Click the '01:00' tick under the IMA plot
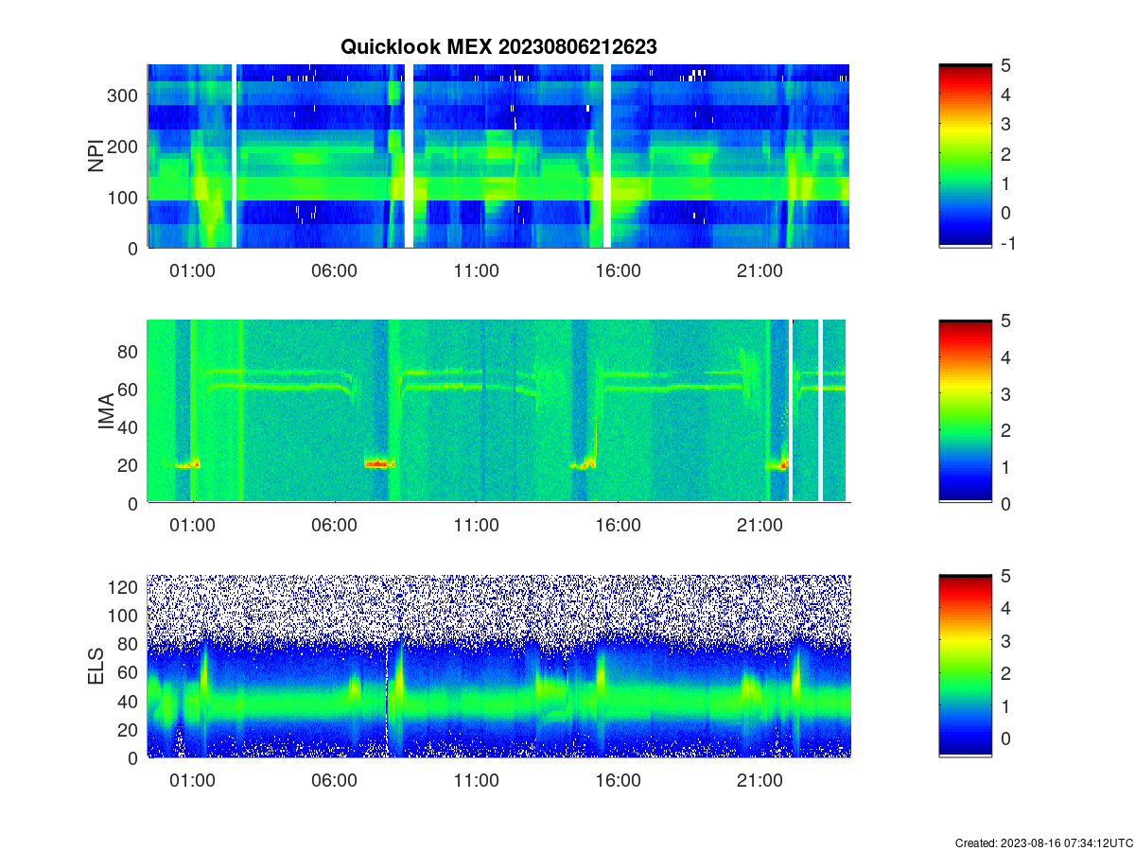The height and width of the screenshot is (851, 1135). coord(193,525)
